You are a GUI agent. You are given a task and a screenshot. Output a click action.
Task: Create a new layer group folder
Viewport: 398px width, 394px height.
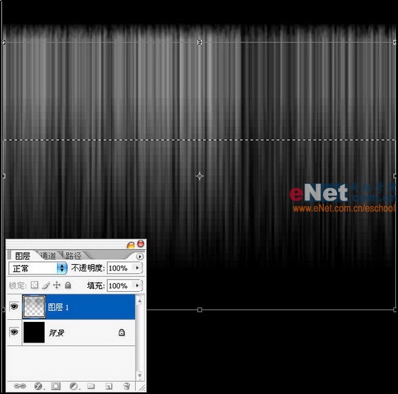91,386
